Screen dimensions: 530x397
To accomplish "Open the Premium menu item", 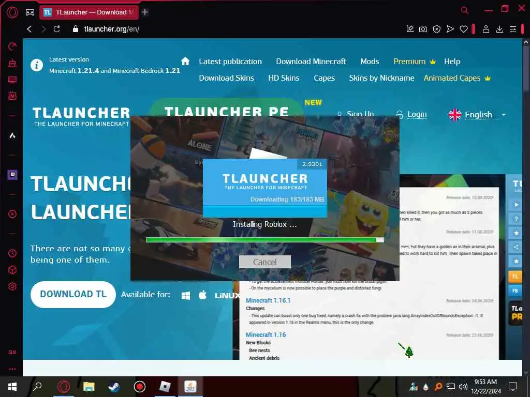I will (x=415, y=62).
